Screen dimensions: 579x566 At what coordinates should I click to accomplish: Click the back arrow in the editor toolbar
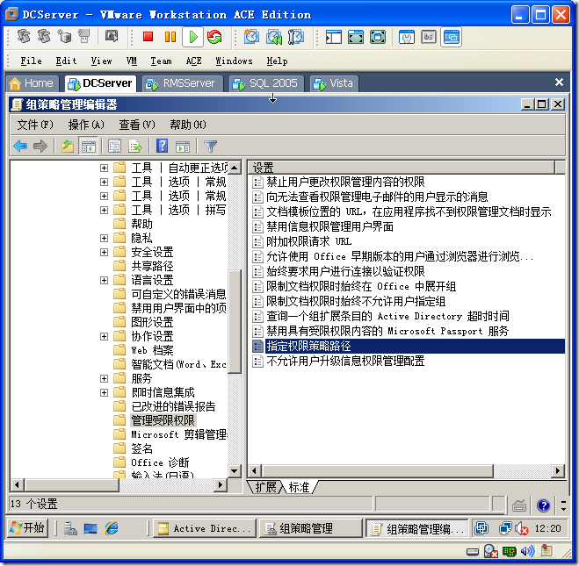click(x=20, y=147)
